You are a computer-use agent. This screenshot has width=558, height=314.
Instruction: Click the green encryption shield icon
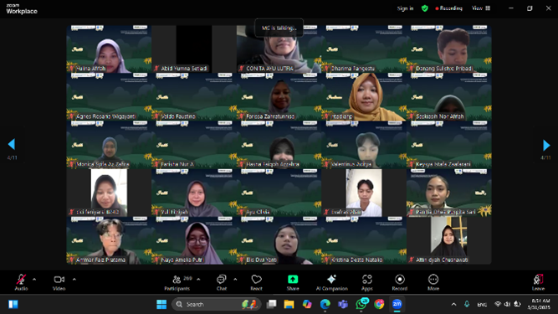[424, 8]
